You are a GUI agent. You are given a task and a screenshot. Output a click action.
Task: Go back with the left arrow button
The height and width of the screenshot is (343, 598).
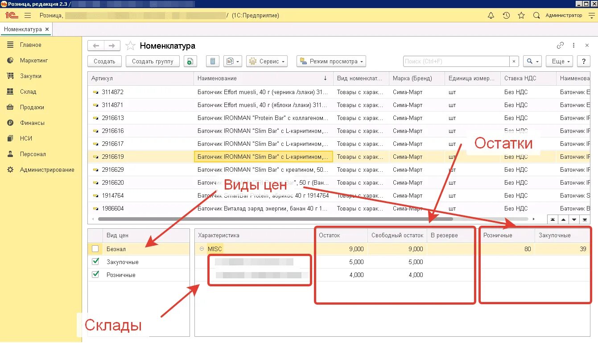click(x=96, y=45)
